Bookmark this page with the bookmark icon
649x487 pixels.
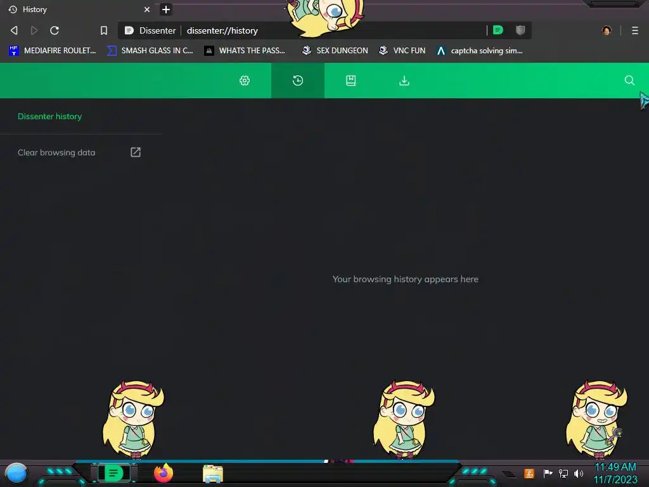point(104,30)
